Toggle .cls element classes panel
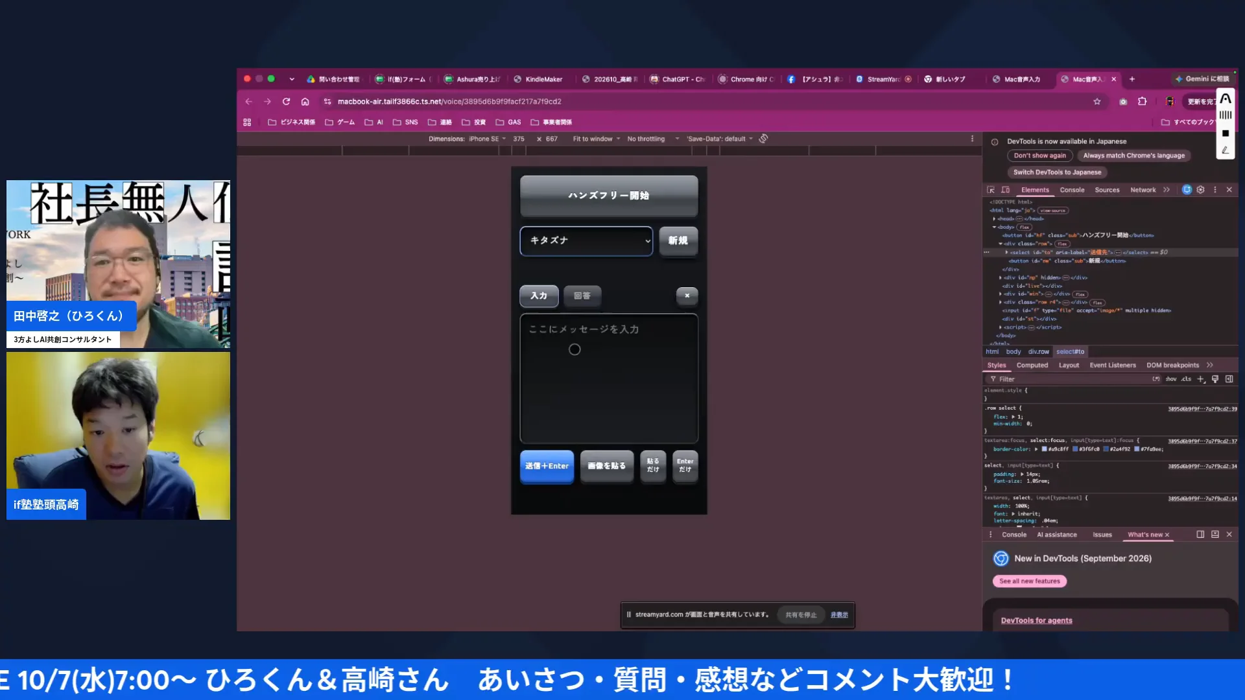The width and height of the screenshot is (1245, 700). pyautogui.click(x=1186, y=379)
